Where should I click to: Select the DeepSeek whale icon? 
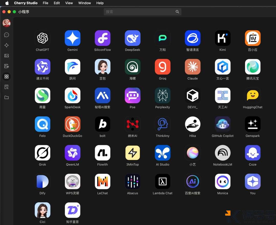pos(133,38)
